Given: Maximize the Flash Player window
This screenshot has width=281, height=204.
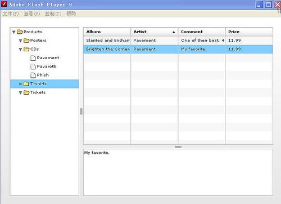Looking at the screenshot, I should click(x=269, y=5).
